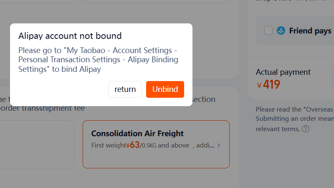
Task: Click the 'Consolidation Air Freight' heading text
Action: click(x=137, y=134)
